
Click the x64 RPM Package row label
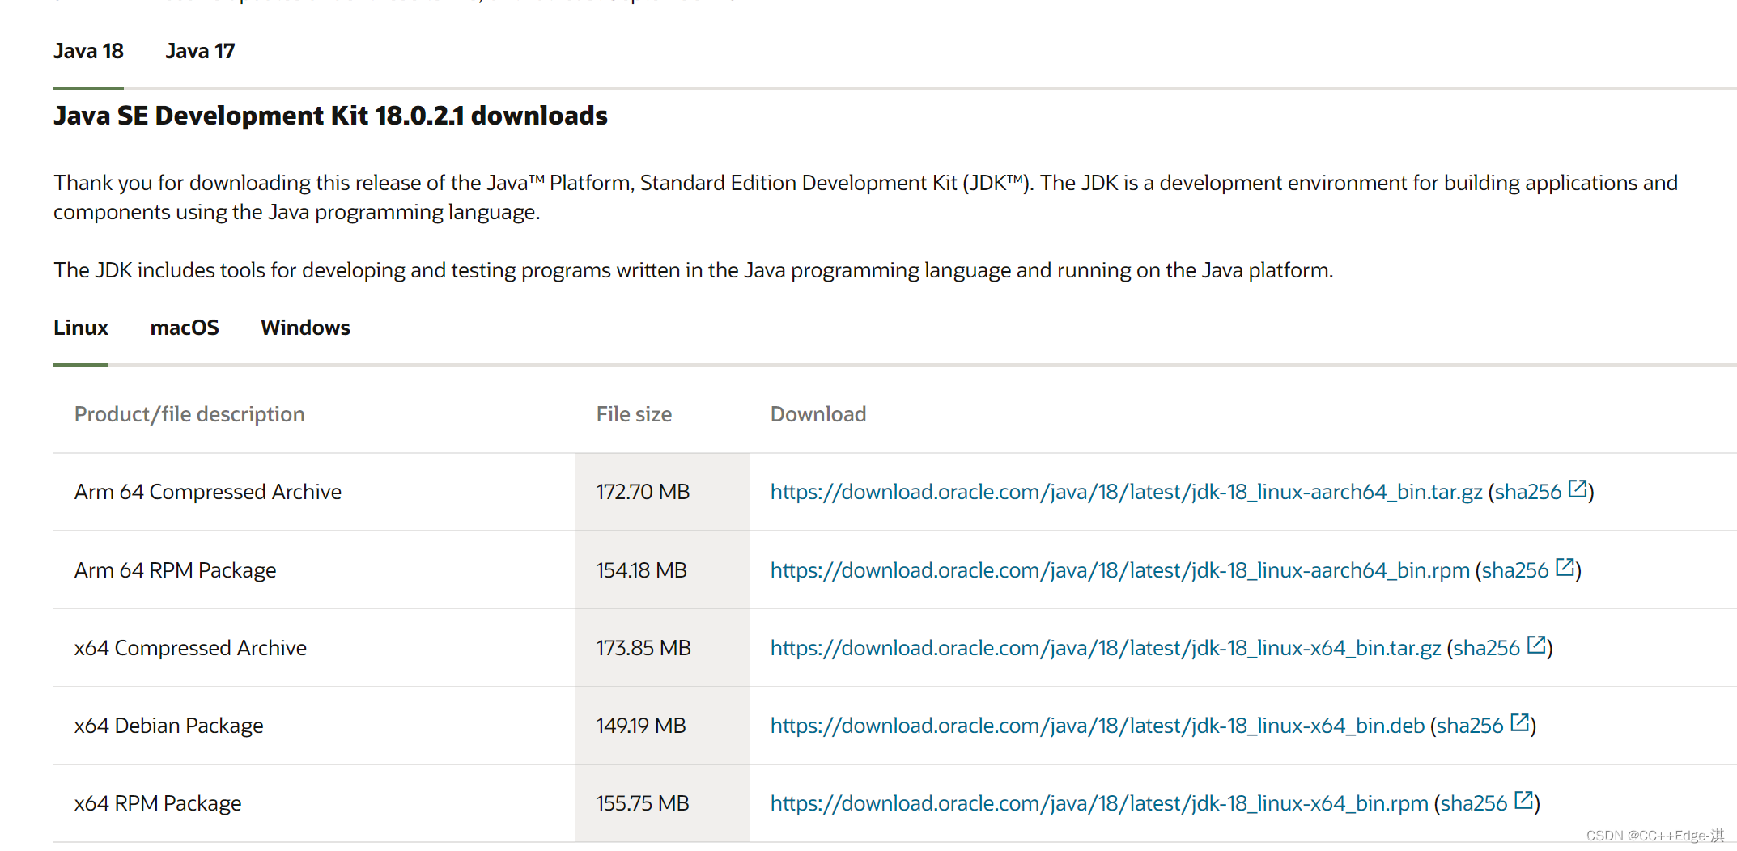click(x=158, y=803)
